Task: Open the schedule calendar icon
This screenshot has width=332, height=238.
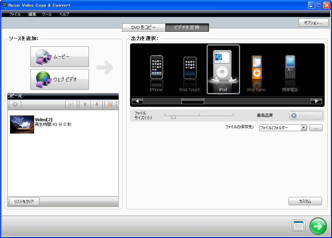Action: coord(299,226)
